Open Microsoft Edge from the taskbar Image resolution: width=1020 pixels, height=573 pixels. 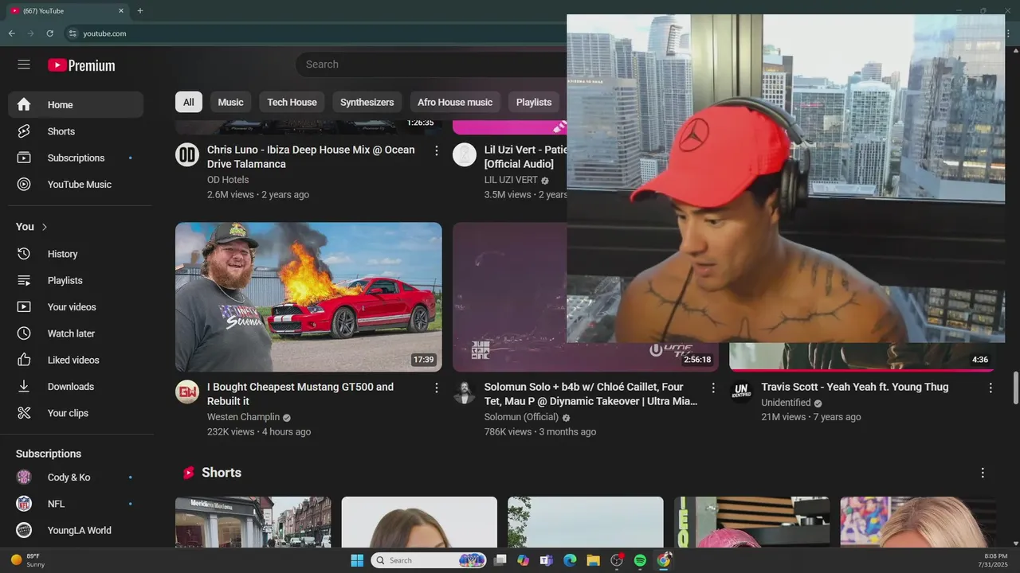[570, 560]
